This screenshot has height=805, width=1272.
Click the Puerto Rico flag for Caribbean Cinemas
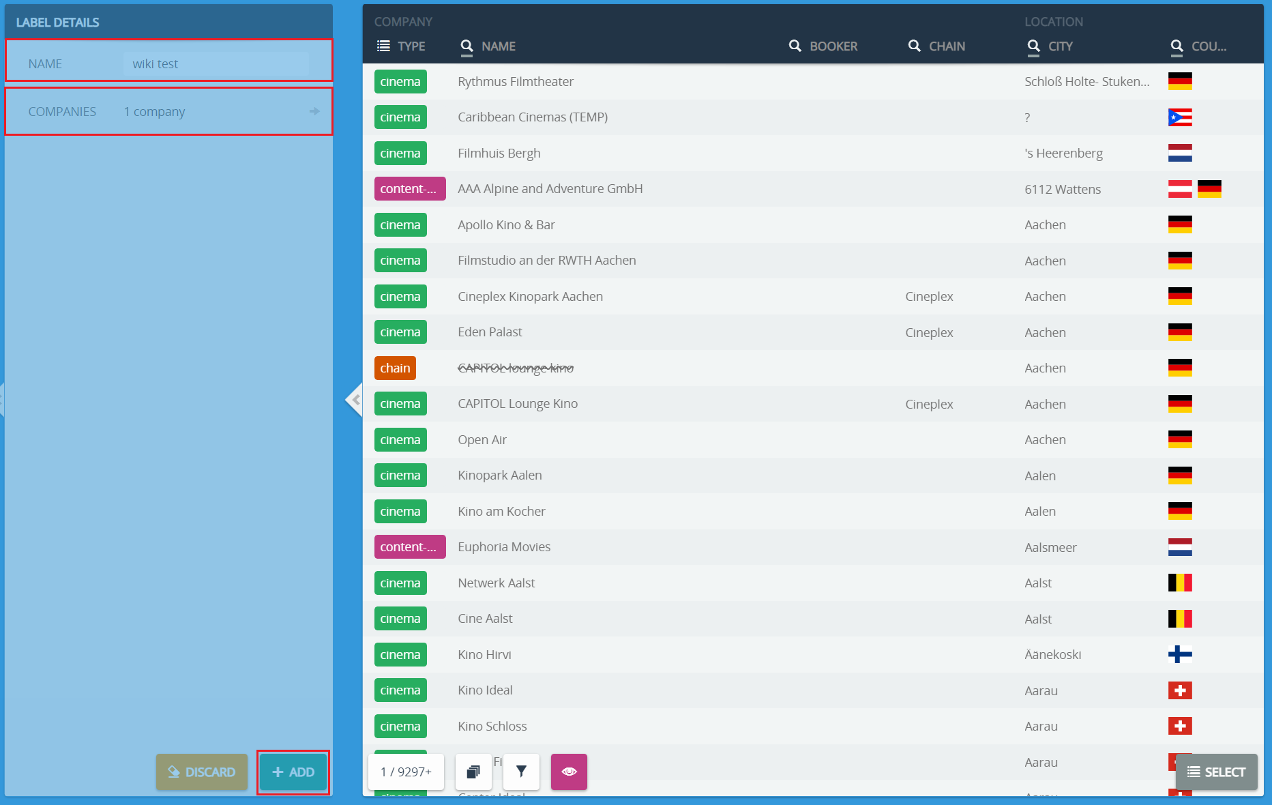1180,117
